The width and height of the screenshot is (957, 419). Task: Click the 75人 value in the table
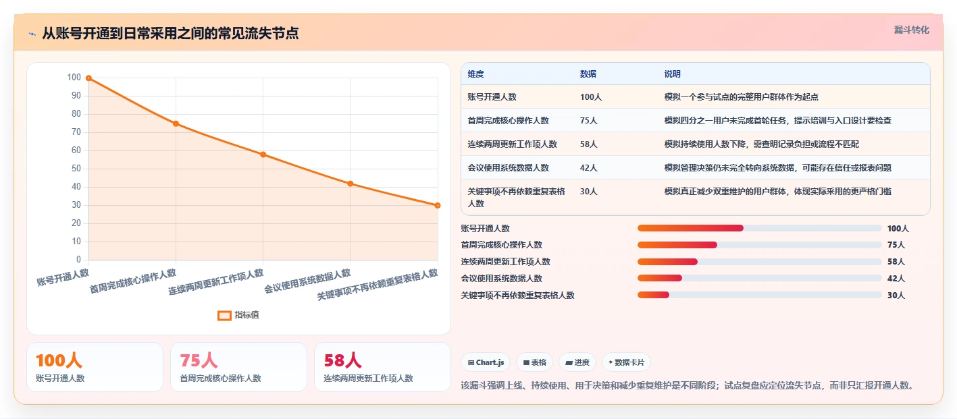(588, 121)
